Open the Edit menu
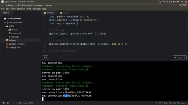Viewport: 188px width, 105px height. click(8, 9)
